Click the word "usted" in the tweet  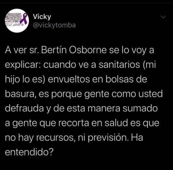(x=150, y=94)
